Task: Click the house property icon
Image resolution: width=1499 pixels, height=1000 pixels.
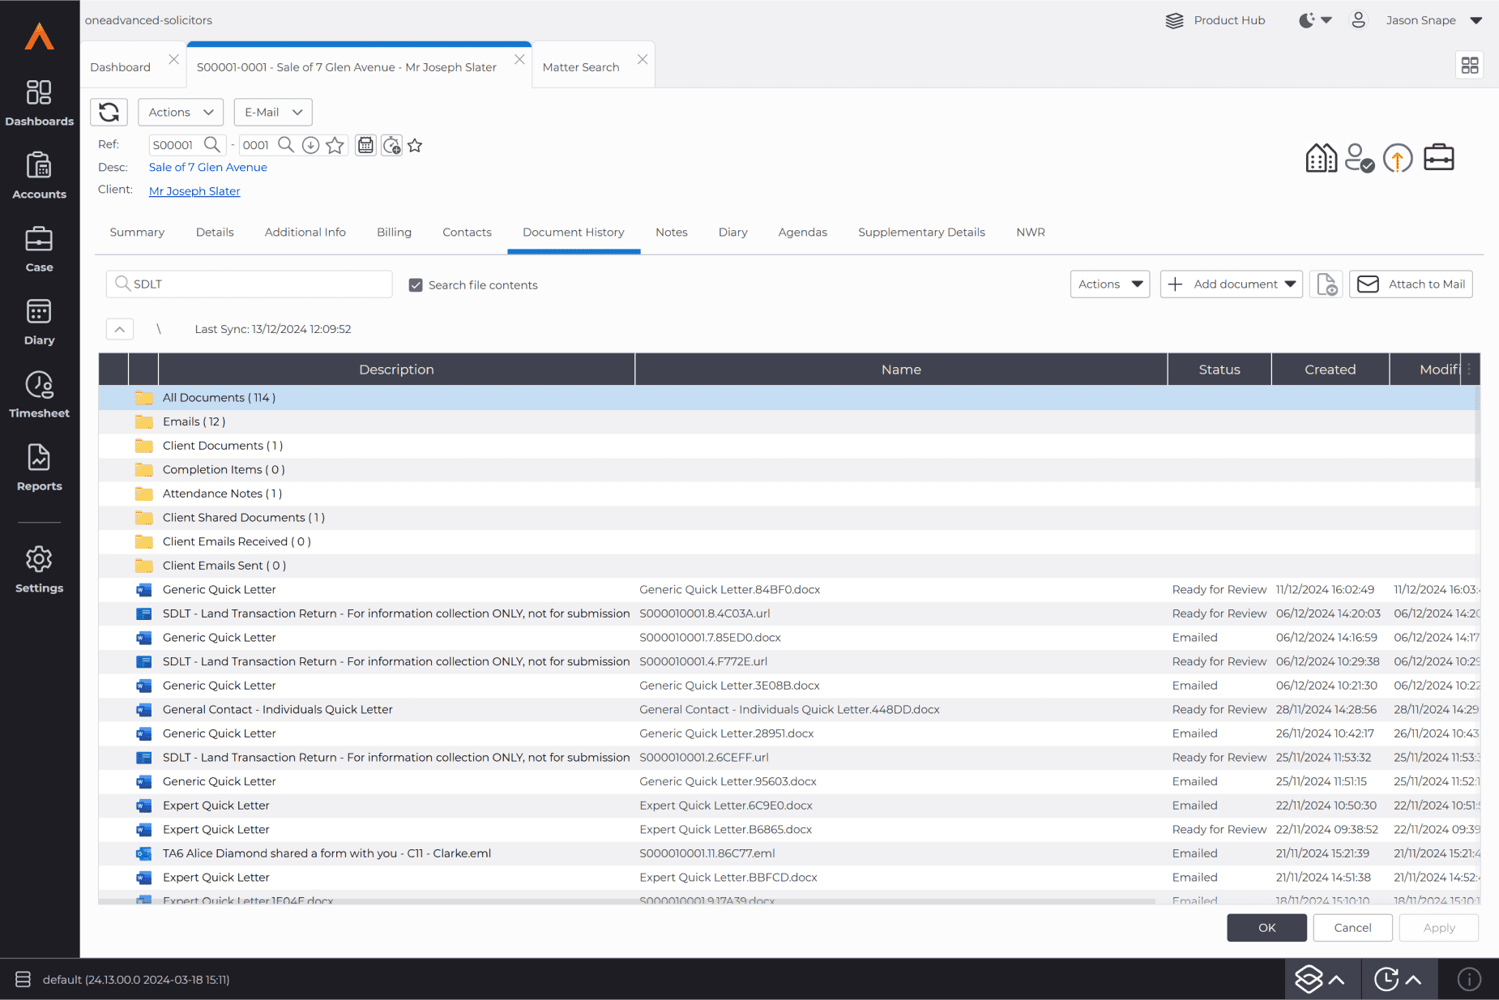Action: (1321, 157)
